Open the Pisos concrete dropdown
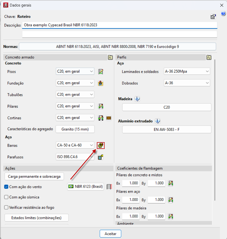This screenshot has height=239, width=227. 75,71
